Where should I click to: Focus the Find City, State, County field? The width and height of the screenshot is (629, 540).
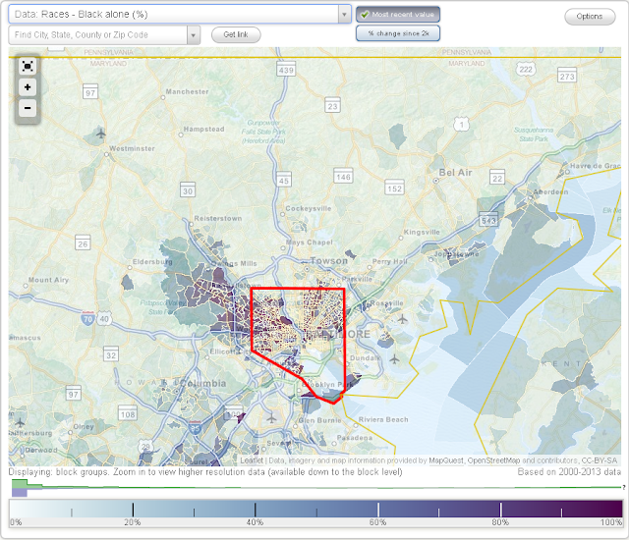98,35
